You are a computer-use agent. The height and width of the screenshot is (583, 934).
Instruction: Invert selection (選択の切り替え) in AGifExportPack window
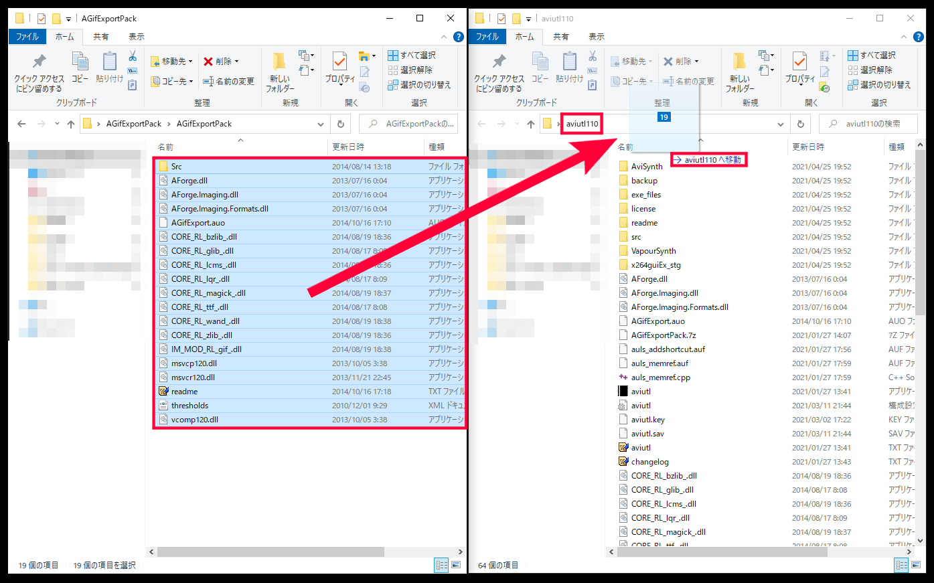(x=420, y=84)
